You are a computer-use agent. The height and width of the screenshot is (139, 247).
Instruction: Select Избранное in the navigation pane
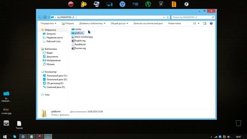pos(50,30)
